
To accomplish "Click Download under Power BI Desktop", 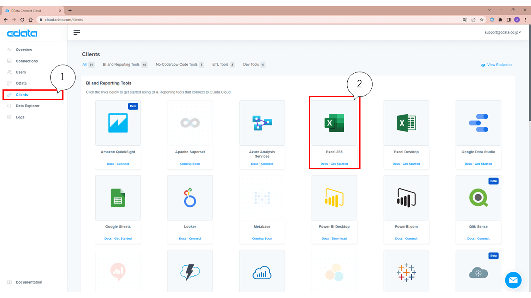I will point(339,239).
